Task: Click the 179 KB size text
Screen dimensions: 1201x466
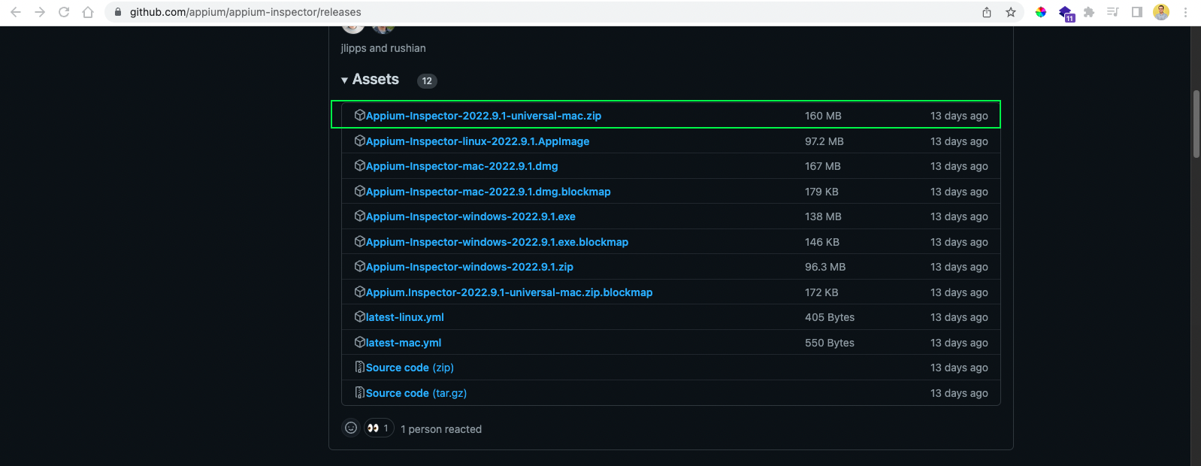Action: (x=821, y=192)
